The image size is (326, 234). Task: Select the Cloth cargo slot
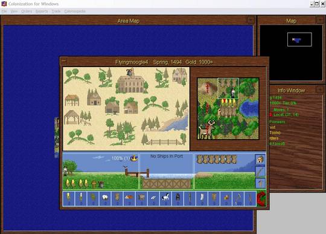(x=202, y=198)
